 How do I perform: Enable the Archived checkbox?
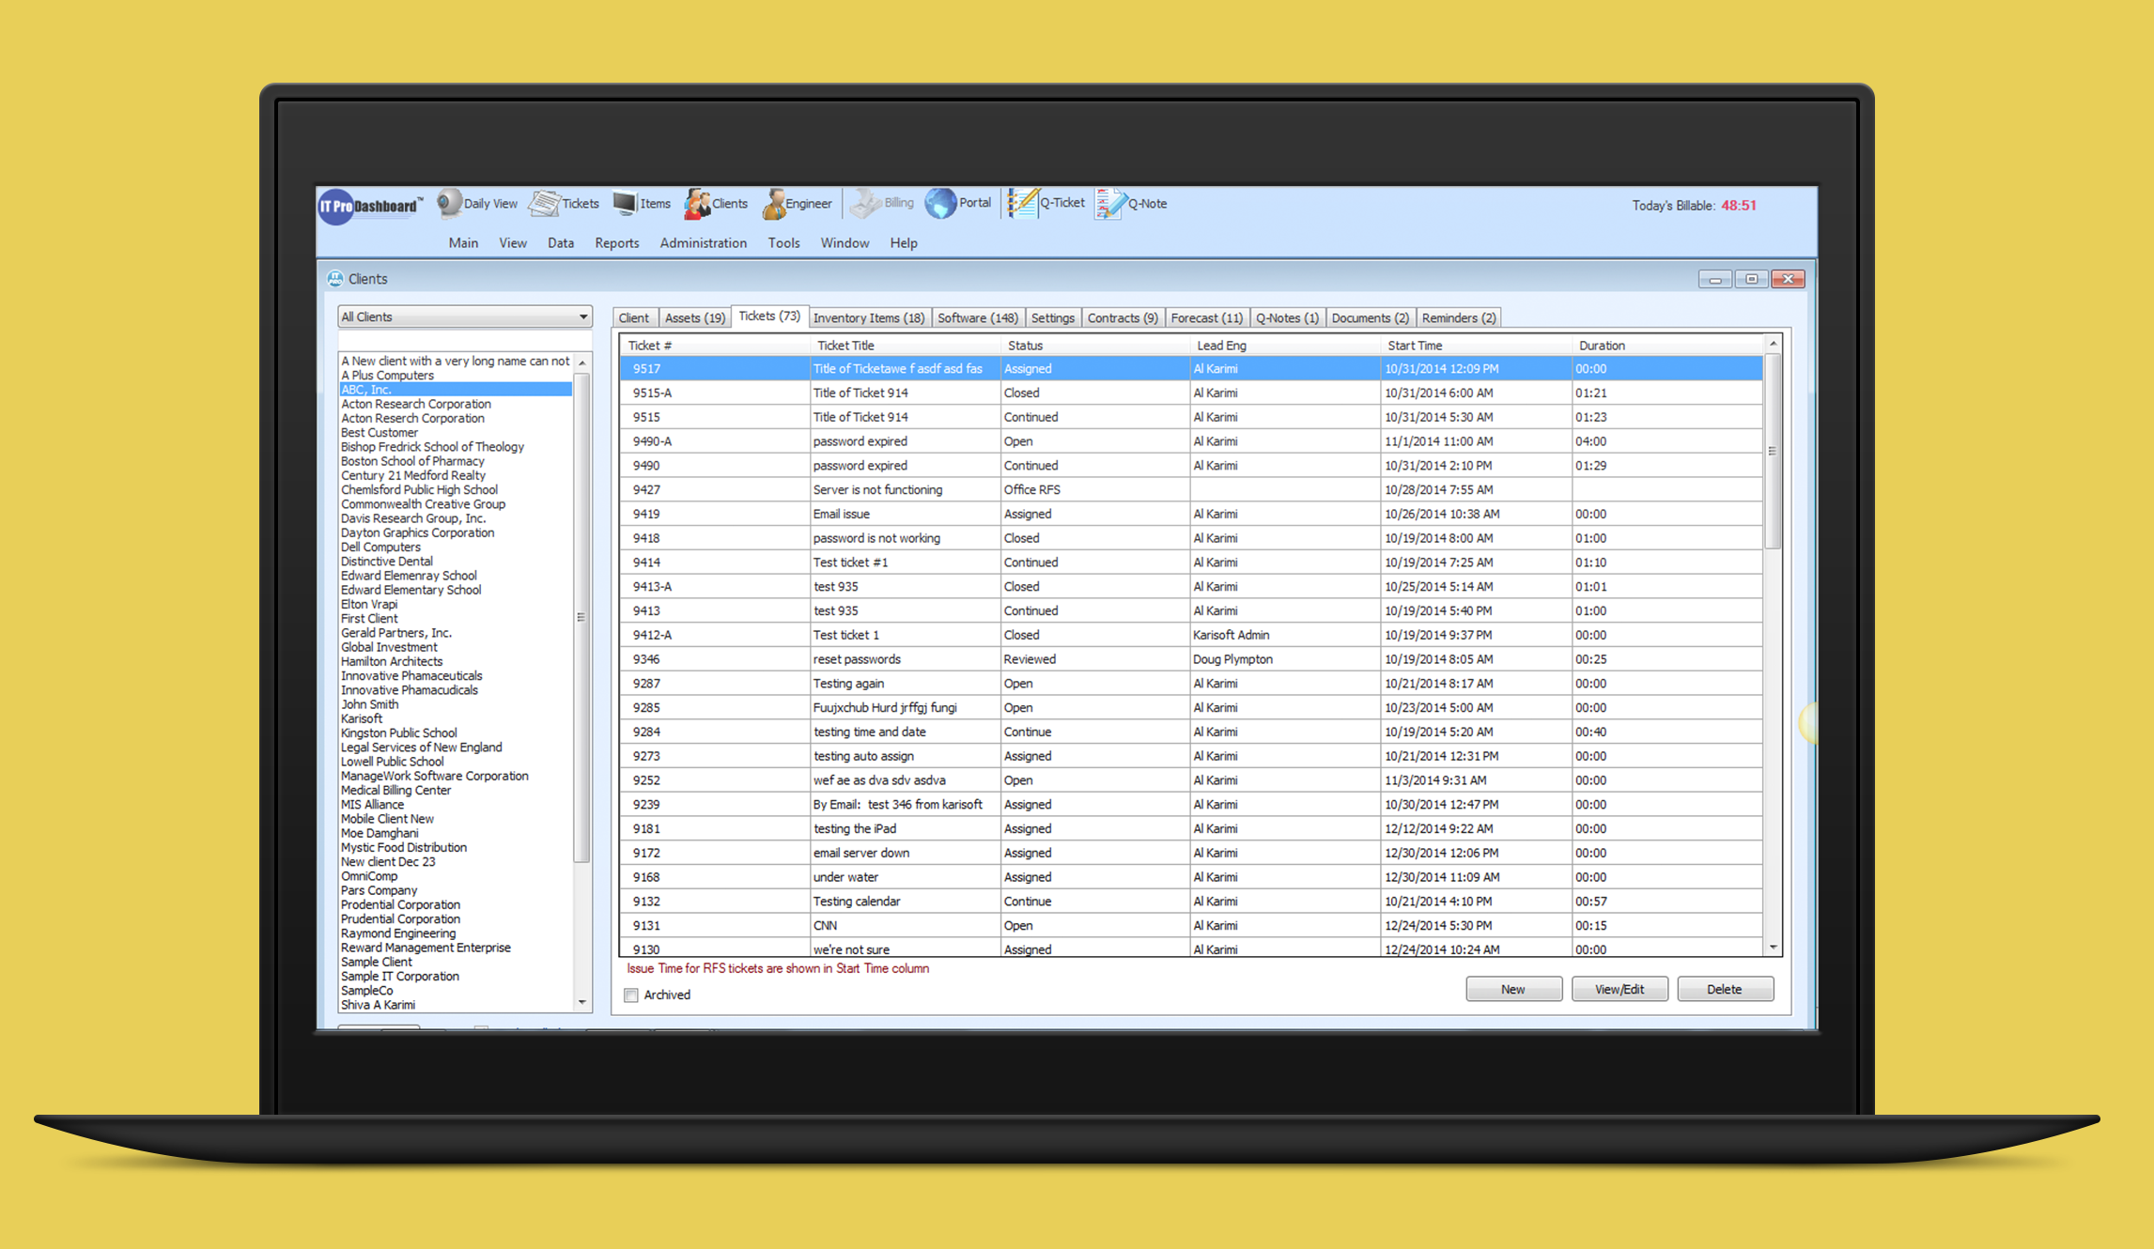[x=631, y=995]
